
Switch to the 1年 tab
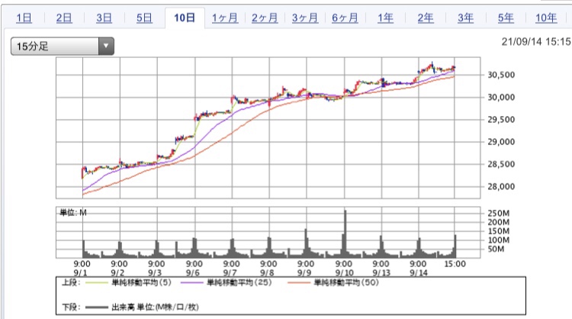point(385,18)
